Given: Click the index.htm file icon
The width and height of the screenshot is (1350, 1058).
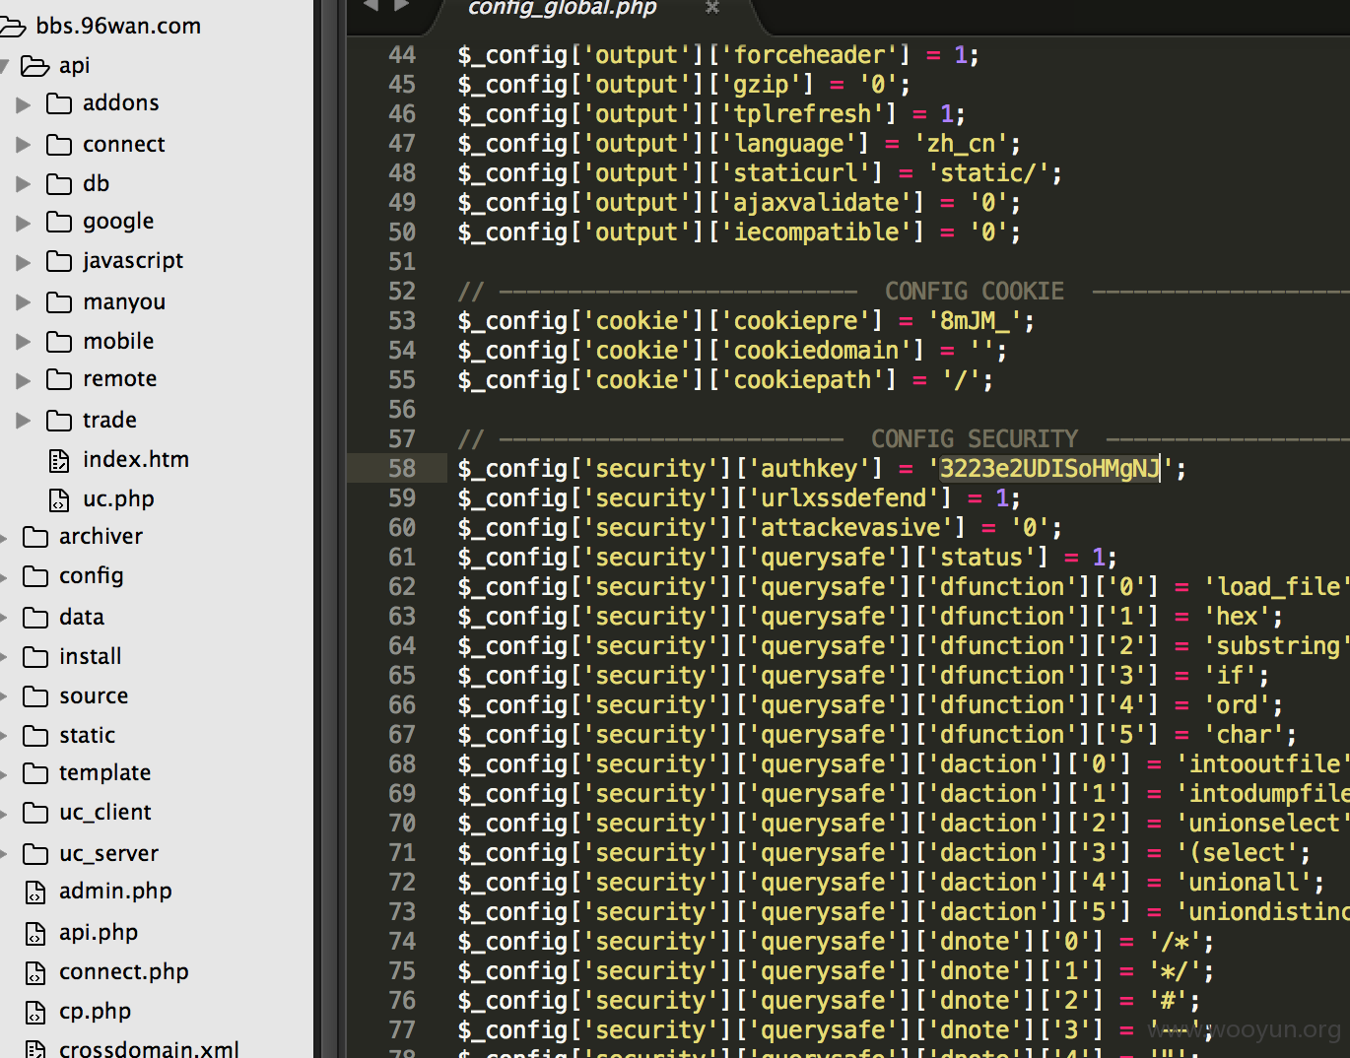Looking at the screenshot, I should pos(59,460).
